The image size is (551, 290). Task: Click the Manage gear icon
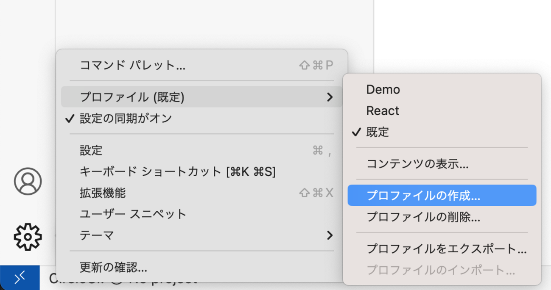tap(28, 237)
